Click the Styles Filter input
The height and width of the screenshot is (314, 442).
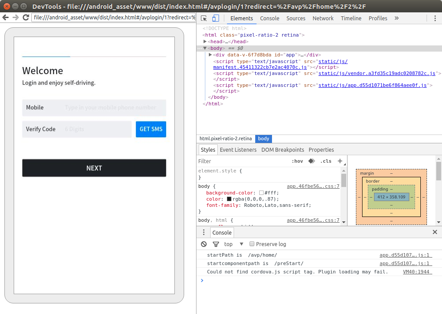(x=242, y=161)
